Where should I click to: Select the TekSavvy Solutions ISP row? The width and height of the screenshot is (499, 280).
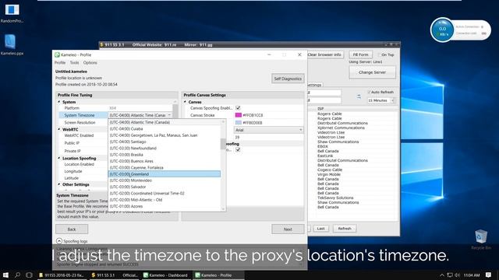(335, 198)
